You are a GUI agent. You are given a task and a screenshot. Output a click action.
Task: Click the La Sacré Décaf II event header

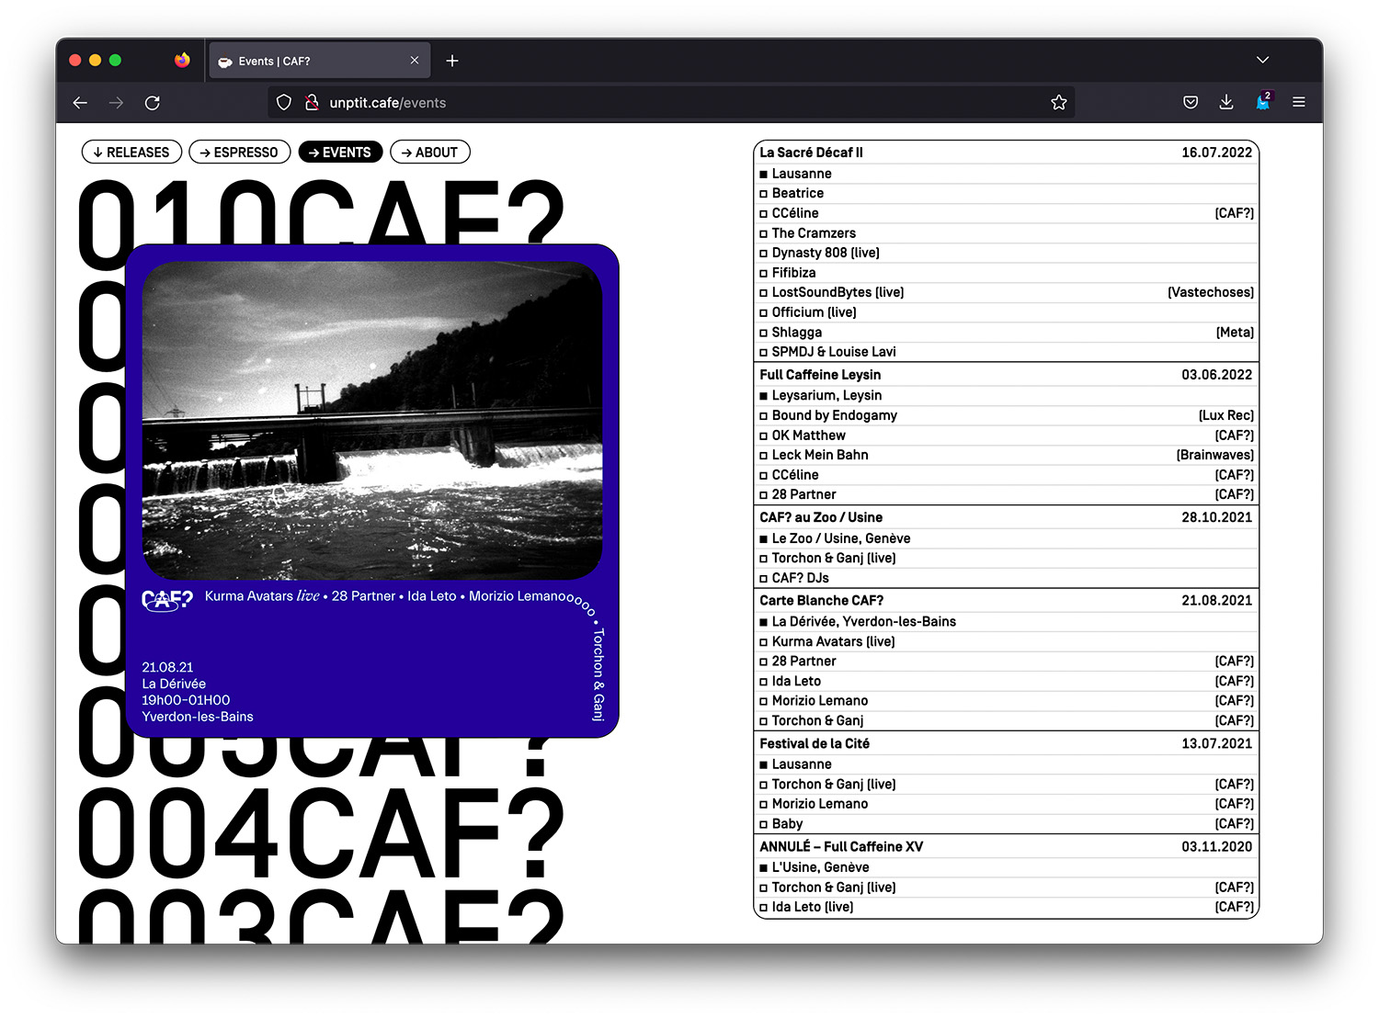pos(1005,153)
